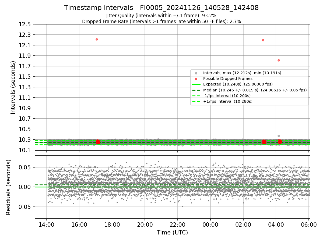Click the gray interval outlier point near 10.37 seconds
Viewport: 323px width, 242px height.
coord(279,136)
